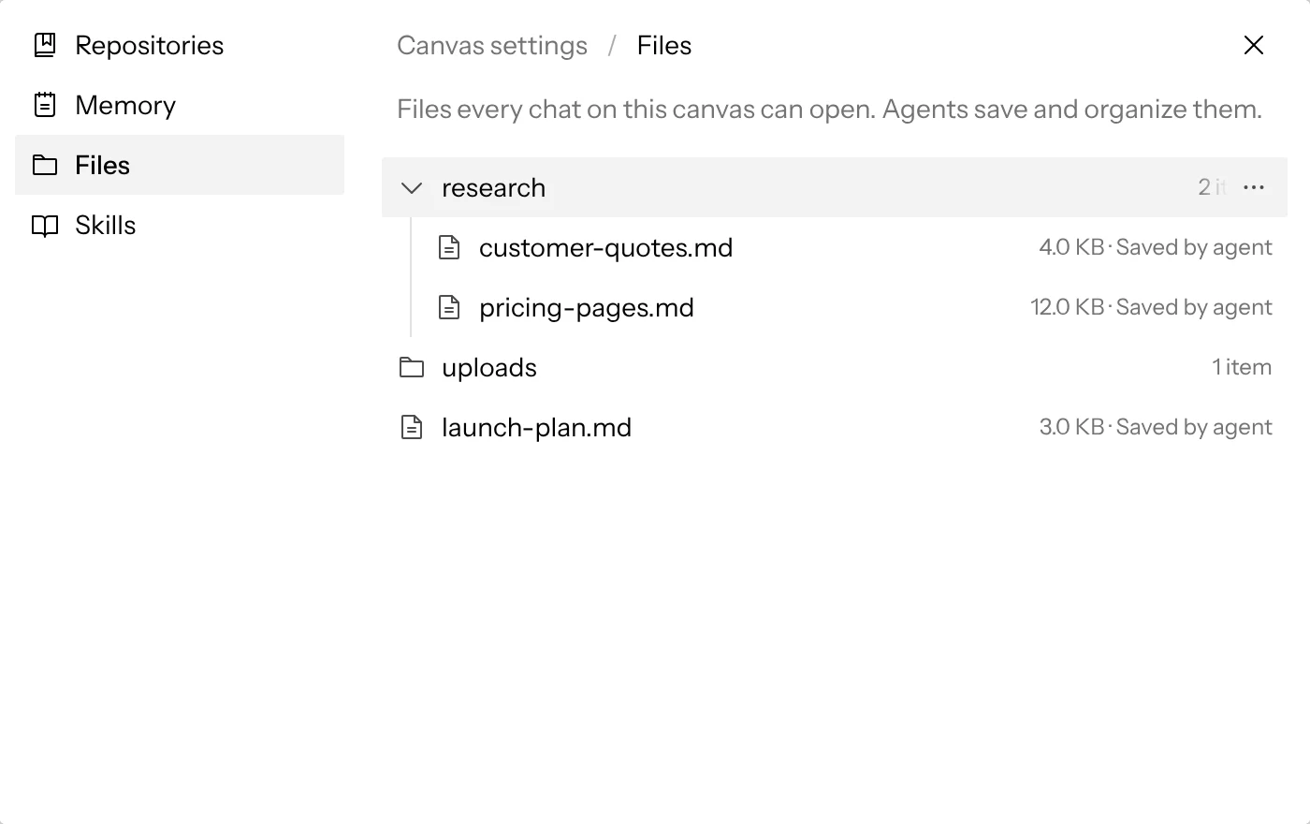
Task: Go to the Skills section
Action: [x=180, y=225]
